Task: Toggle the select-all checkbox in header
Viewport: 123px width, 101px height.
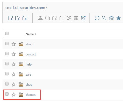Action: pyautogui.click(x=7, y=33)
